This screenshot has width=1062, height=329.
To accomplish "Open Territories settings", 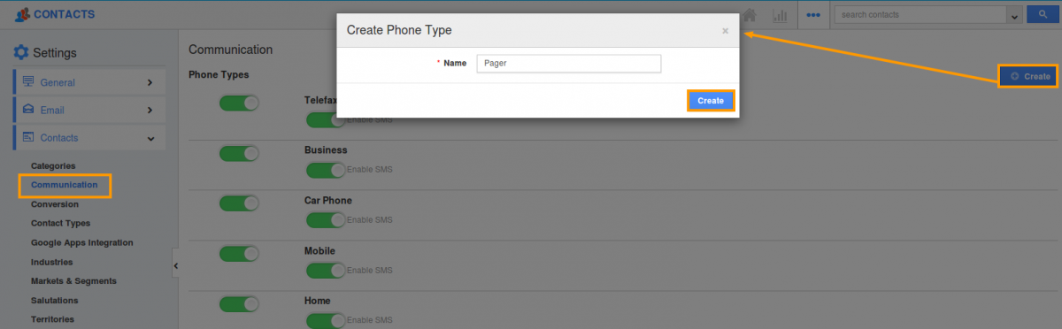I will pos(52,319).
